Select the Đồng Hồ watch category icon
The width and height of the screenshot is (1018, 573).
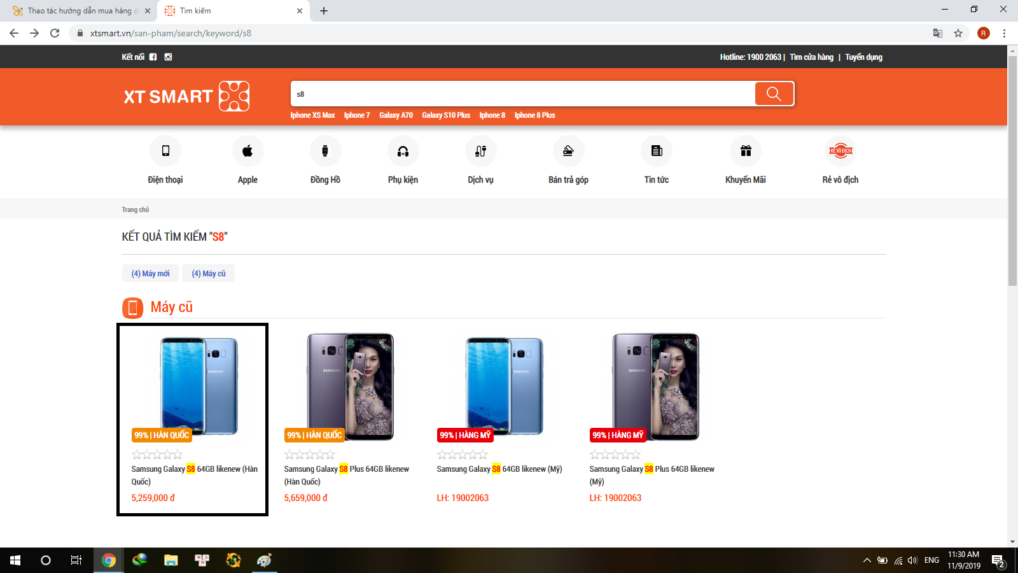click(x=325, y=151)
